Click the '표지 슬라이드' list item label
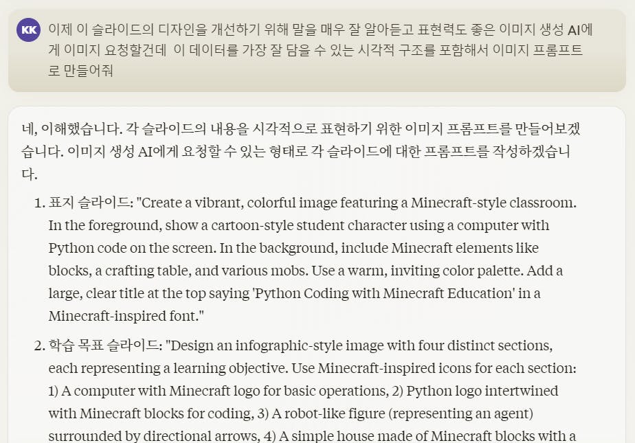The height and width of the screenshot is (443, 635). coord(90,203)
